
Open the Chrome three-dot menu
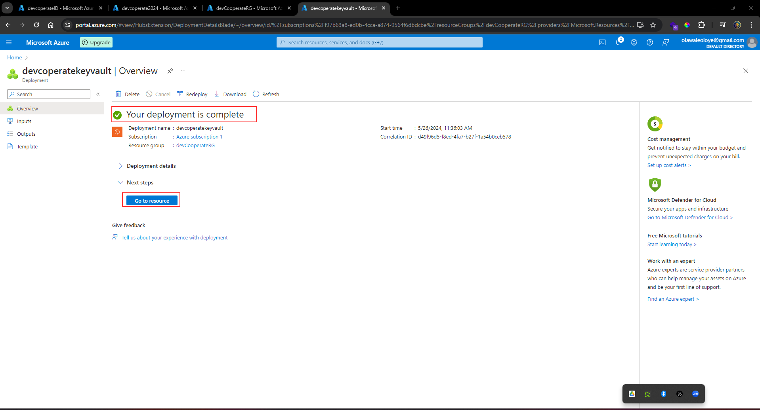point(751,25)
